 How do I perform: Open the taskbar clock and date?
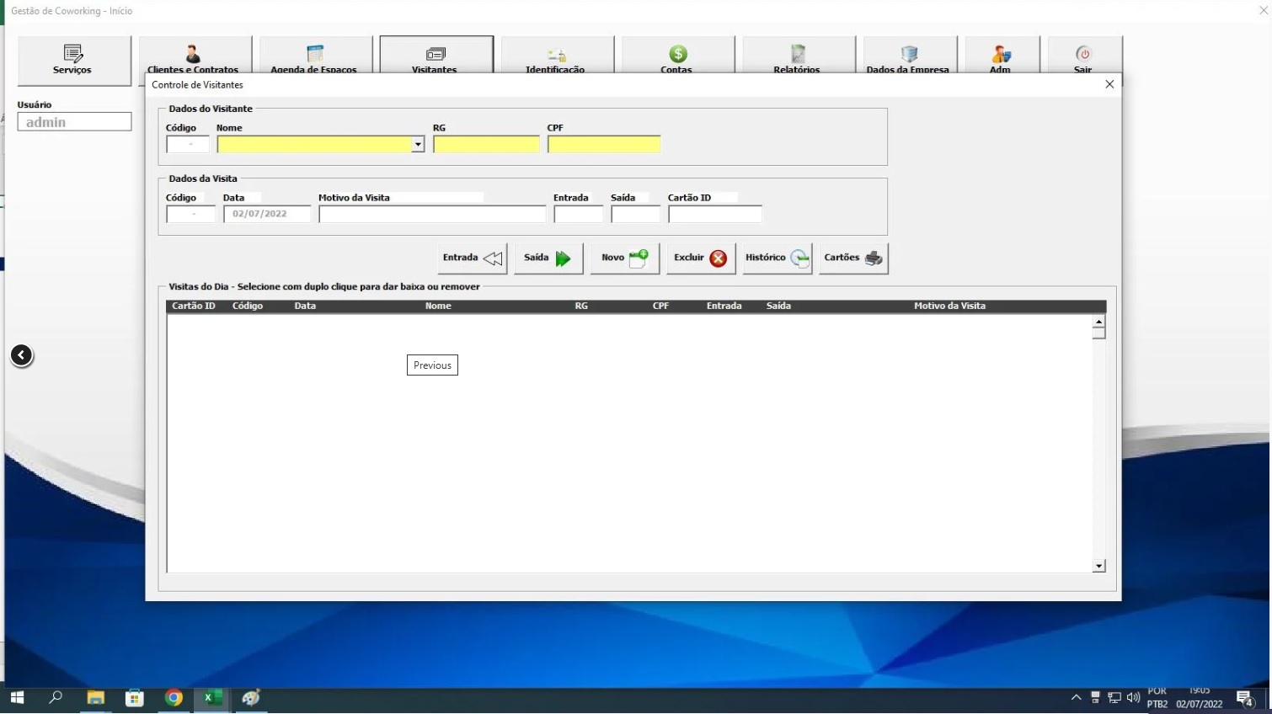pos(1200,698)
